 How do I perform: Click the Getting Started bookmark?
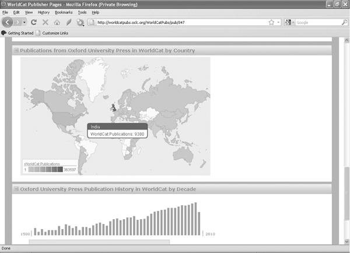pyautogui.click(x=19, y=33)
